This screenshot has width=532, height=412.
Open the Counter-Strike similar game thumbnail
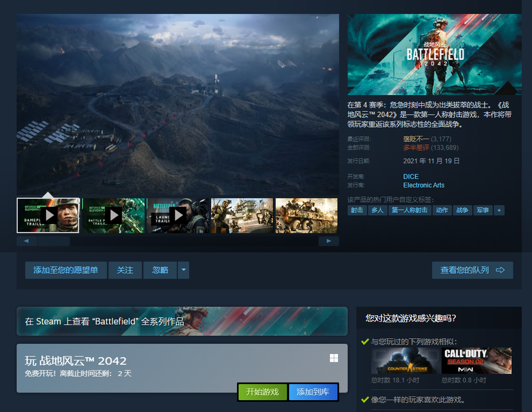[x=405, y=361]
